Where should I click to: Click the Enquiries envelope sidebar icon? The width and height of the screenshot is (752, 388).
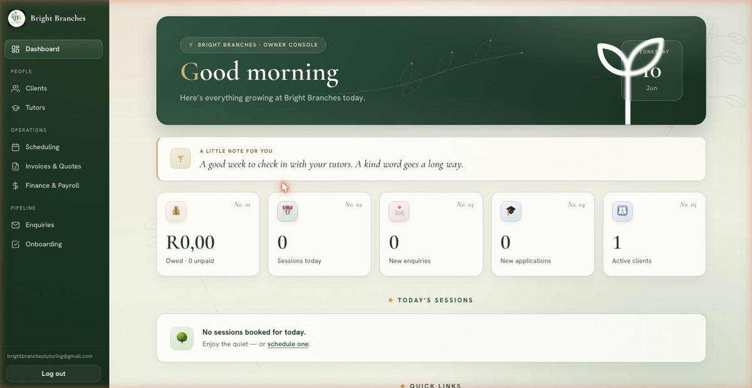tap(16, 225)
